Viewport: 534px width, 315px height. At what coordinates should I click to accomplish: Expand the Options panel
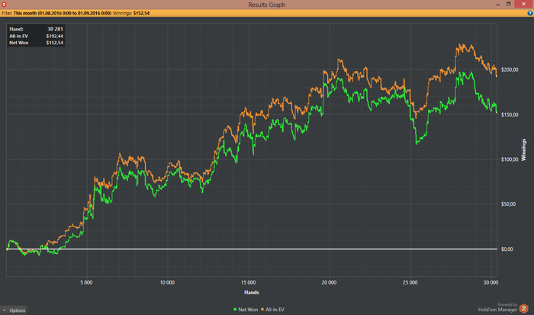(x=14, y=310)
